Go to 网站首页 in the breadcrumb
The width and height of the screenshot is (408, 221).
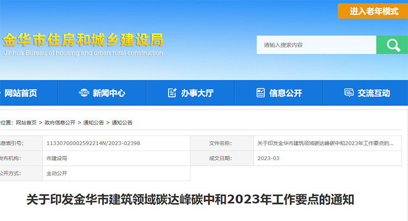pyautogui.click(x=26, y=123)
